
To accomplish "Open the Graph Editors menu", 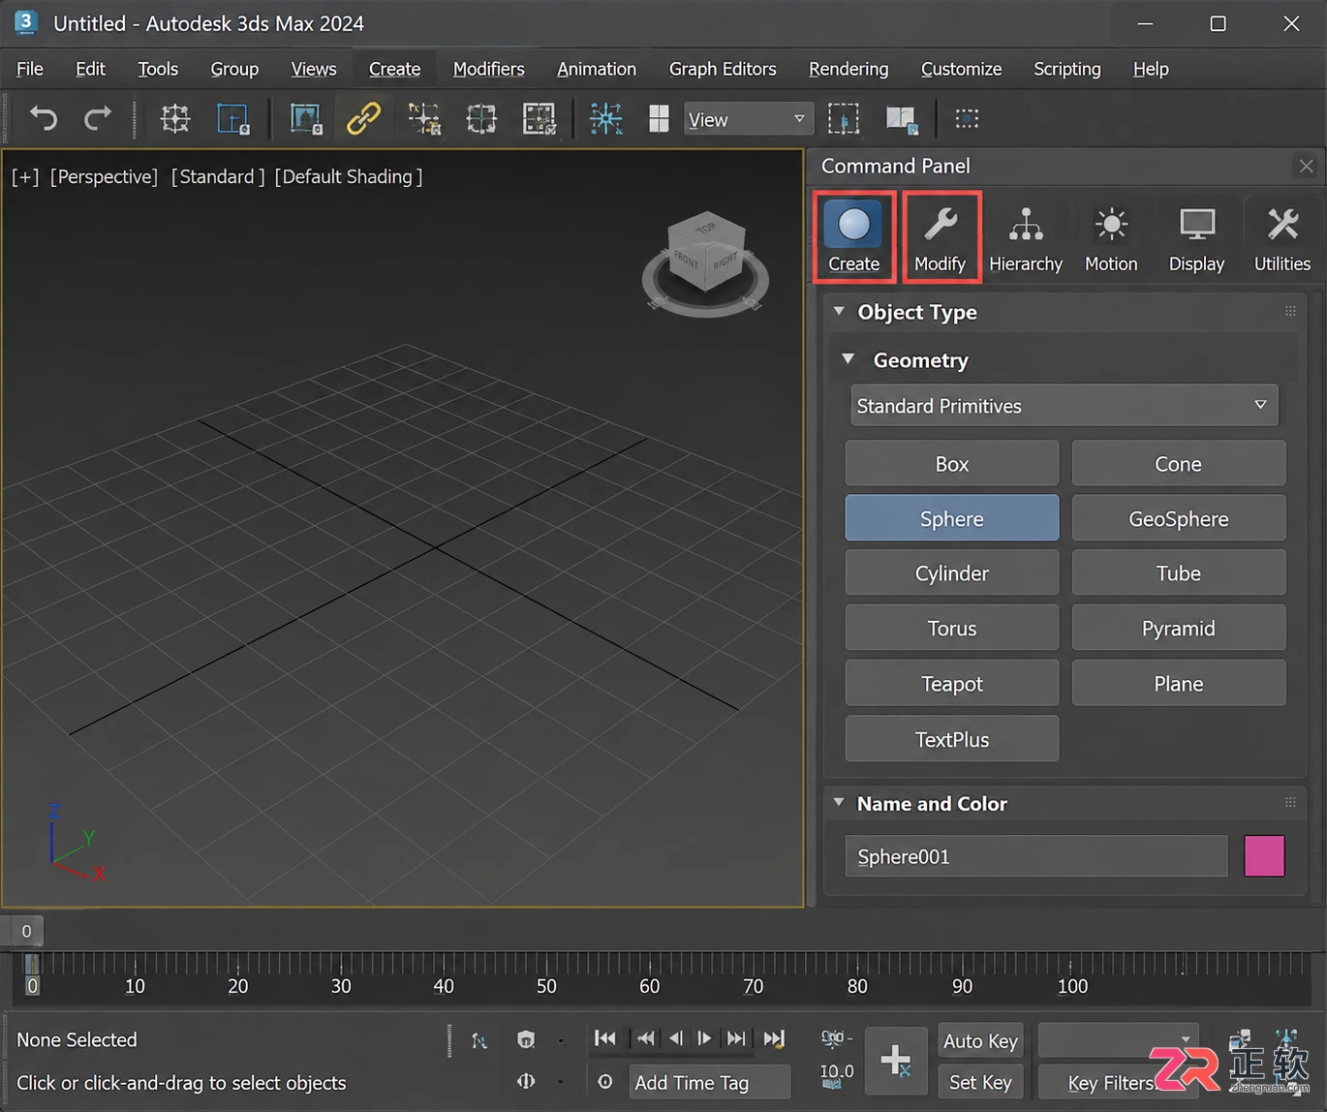I will [x=723, y=69].
